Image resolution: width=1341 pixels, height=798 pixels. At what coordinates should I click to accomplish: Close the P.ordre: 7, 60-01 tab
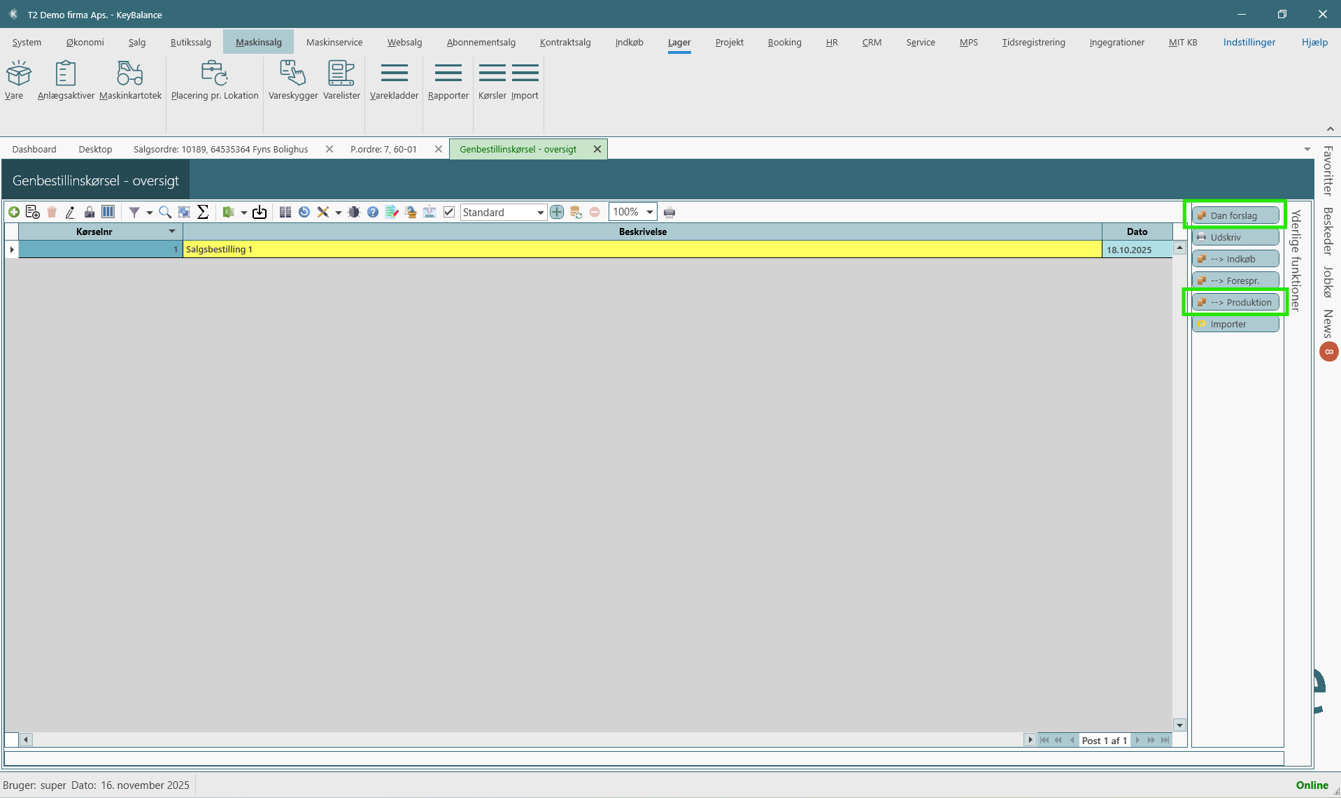tap(439, 149)
